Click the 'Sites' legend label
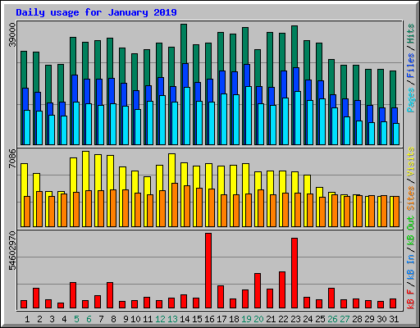This screenshot has width=420, height=328. click(x=411, y=198)
